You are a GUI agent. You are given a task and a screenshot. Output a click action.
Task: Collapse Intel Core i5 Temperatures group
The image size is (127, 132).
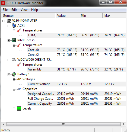click(14, 46)
